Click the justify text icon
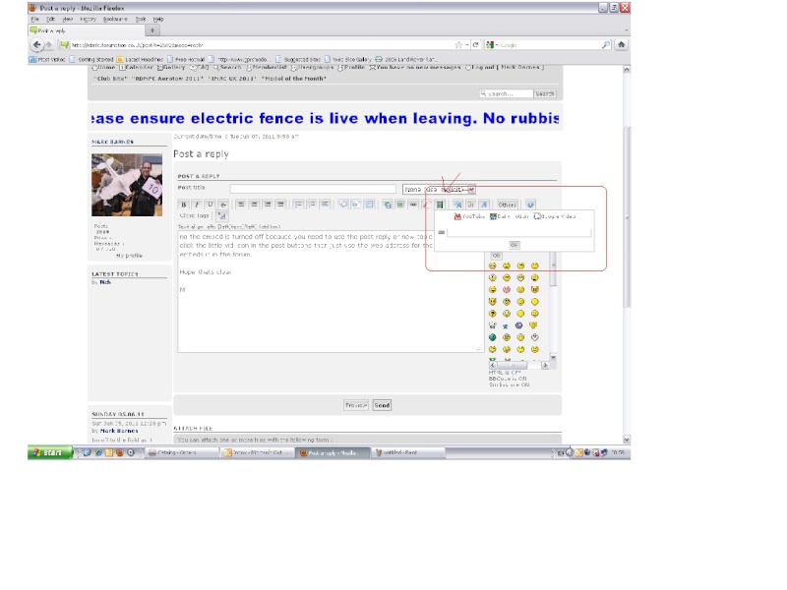Screen dimensions: 787x590 280,205
